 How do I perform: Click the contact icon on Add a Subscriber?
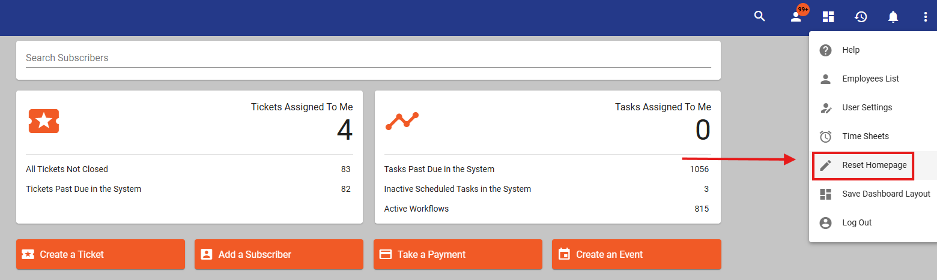(x=207, y=254)
